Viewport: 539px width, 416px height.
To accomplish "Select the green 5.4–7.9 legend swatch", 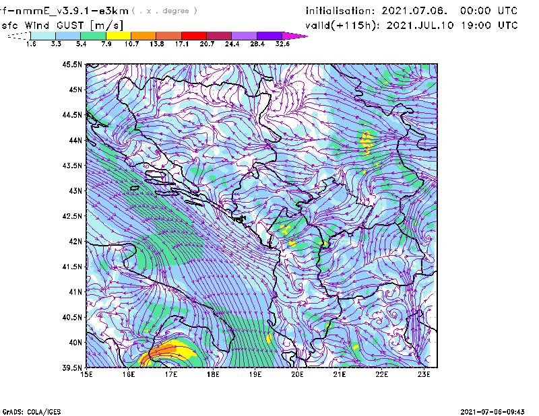I will pos(93,36).
